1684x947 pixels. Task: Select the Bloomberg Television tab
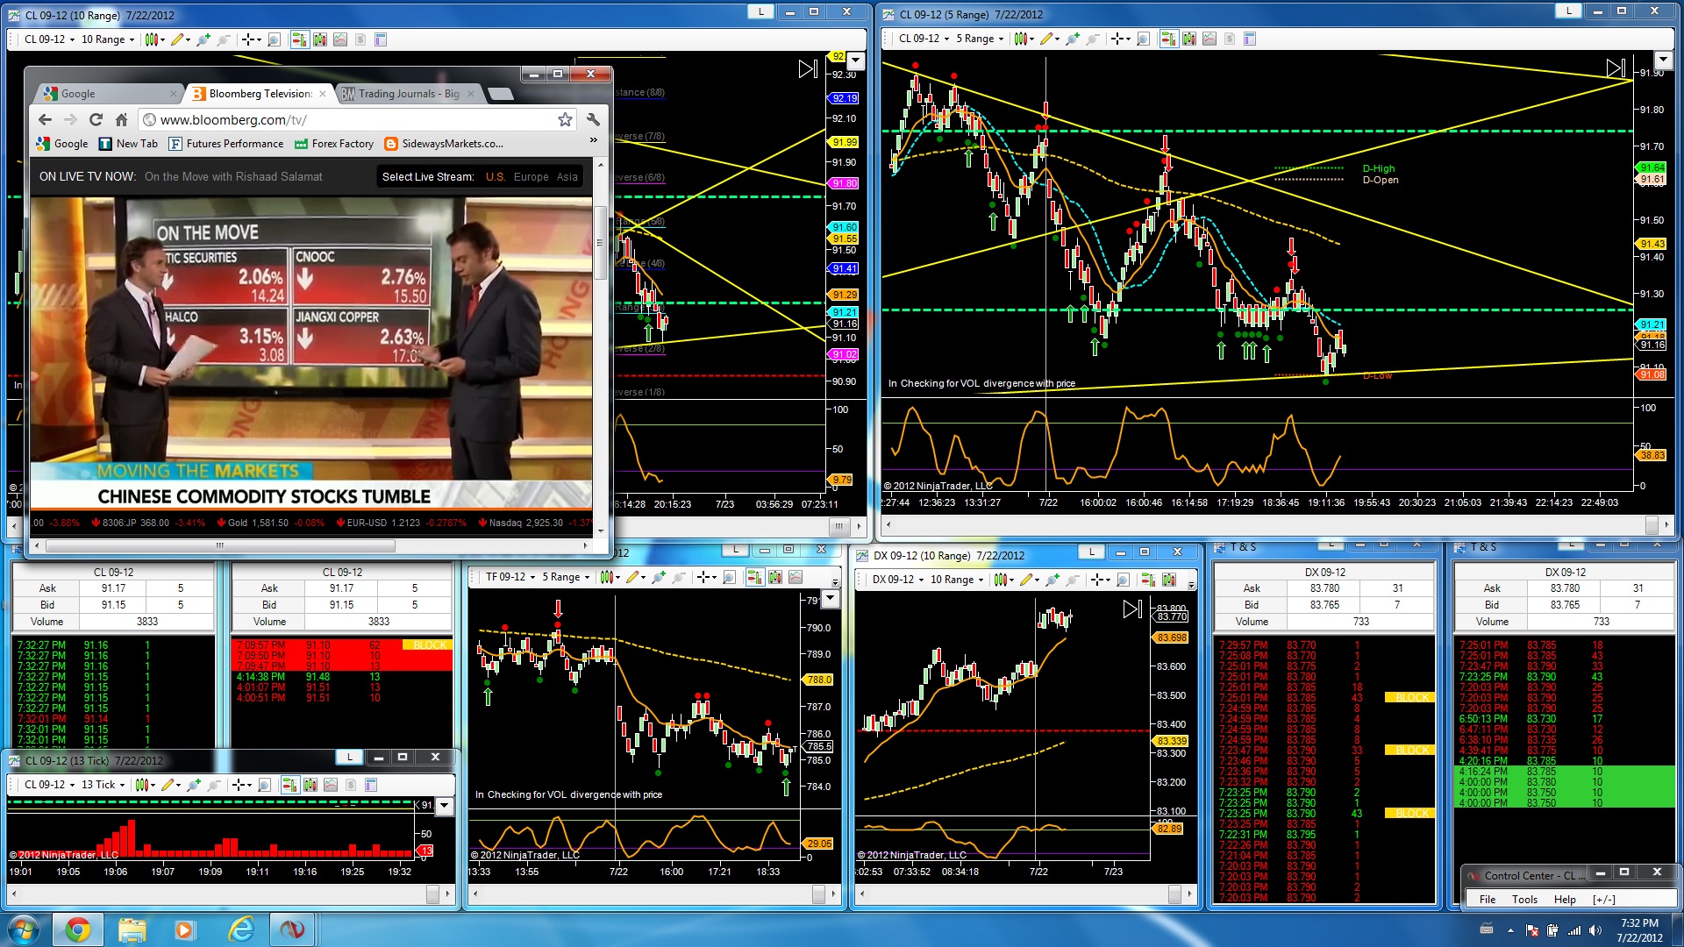(259, 94)
